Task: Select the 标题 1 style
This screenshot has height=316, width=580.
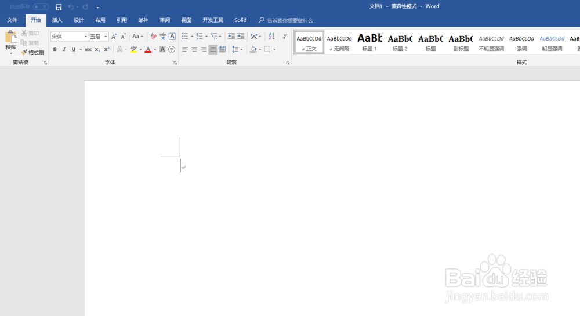Action: click(x=369, y=42)
